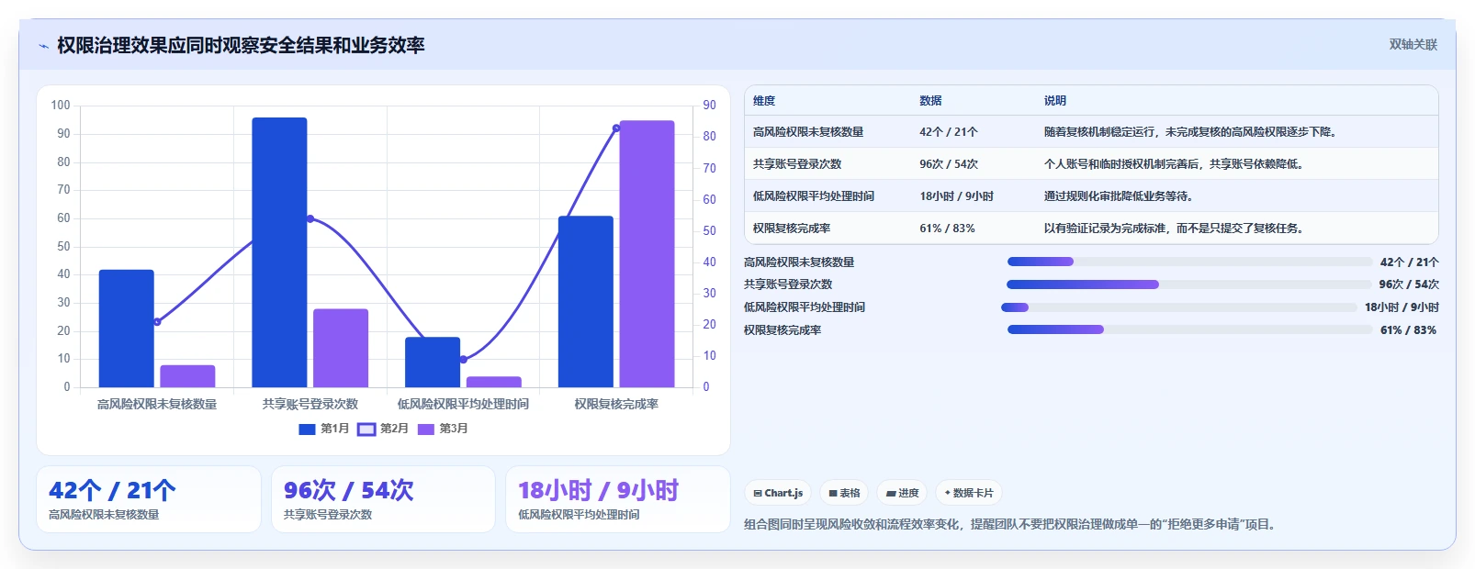1475x569 pixels.
Task: Select the table value 18小时 / 9小时
Action: point(956,196)
